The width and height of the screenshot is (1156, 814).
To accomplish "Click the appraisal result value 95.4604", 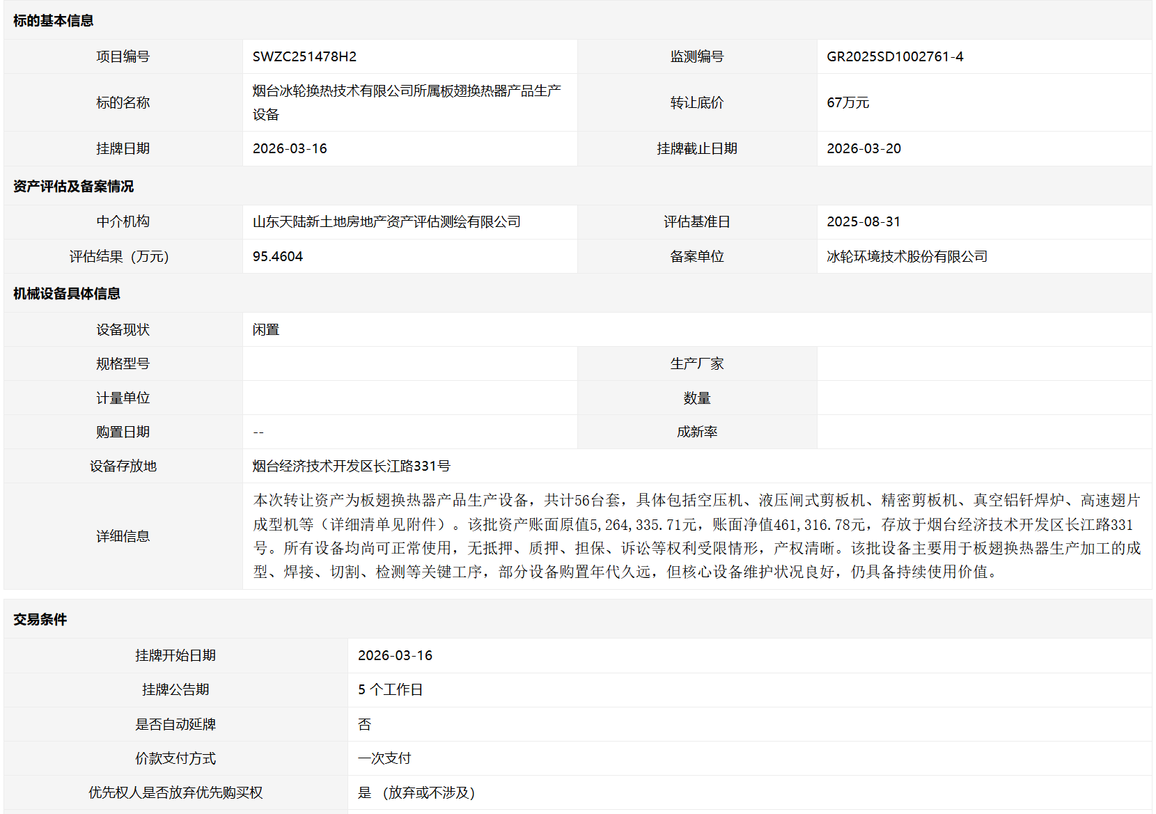I will (x=278, y=256).
